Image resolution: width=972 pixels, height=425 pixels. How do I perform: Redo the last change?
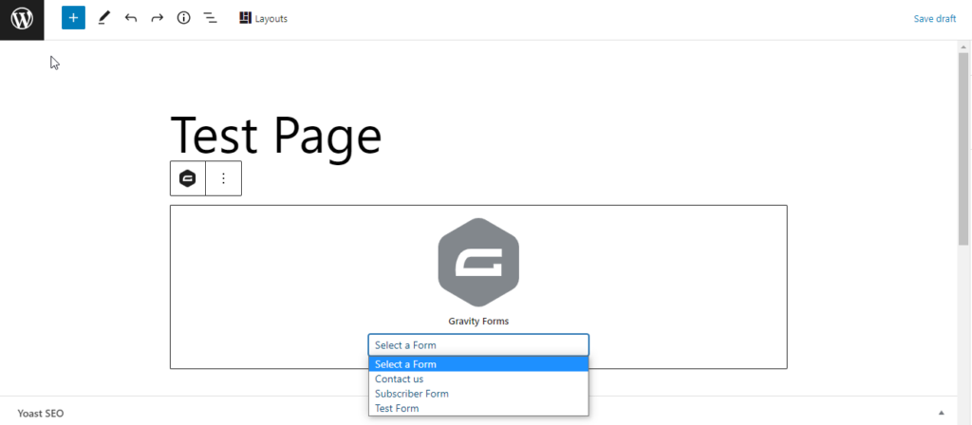(x=157, y=18)
